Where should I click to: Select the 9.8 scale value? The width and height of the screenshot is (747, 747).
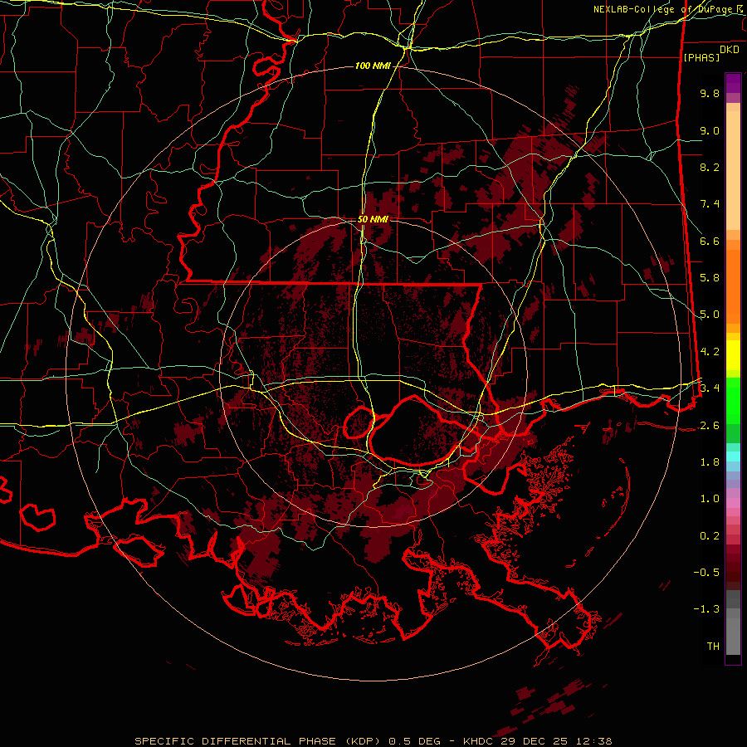tap(710, 93)
